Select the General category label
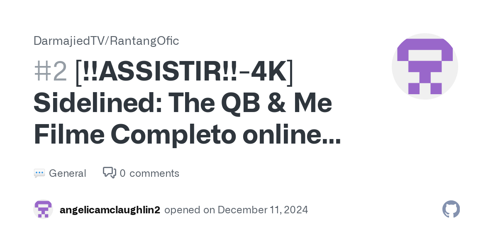 coord(68,173)
